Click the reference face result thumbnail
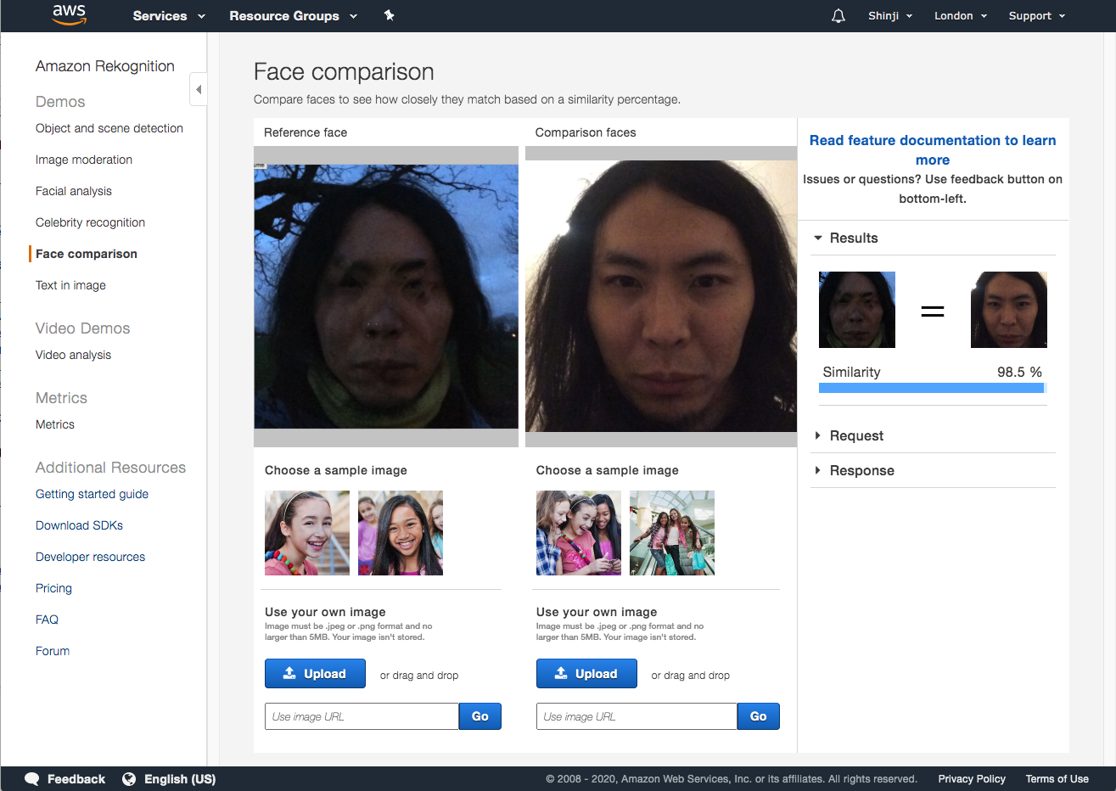 857,310
